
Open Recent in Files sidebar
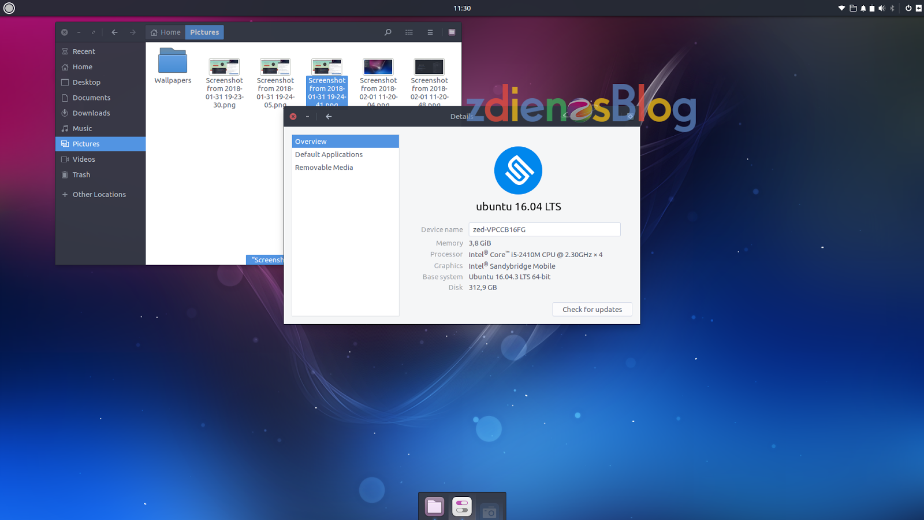[x=100, y=51]
